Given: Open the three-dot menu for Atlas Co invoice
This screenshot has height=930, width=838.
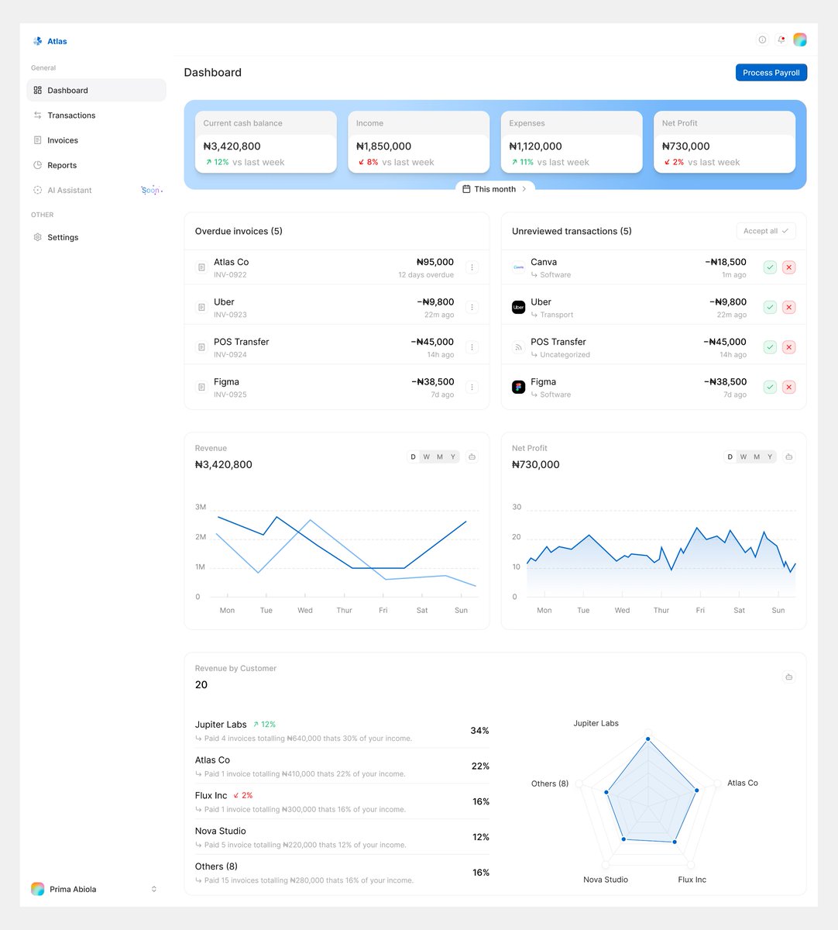Looking at the screenshot, I should (x=472, y=267).
